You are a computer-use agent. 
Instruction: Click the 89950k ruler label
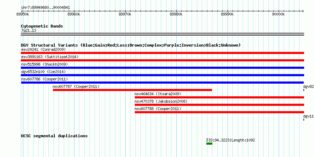coord(23,14)
